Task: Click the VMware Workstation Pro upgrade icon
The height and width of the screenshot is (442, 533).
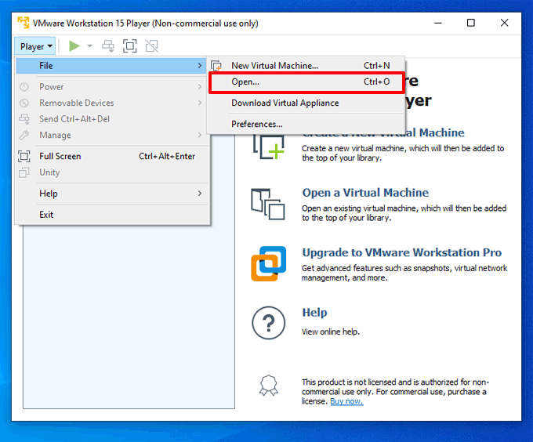Action: tap(269, 263)
